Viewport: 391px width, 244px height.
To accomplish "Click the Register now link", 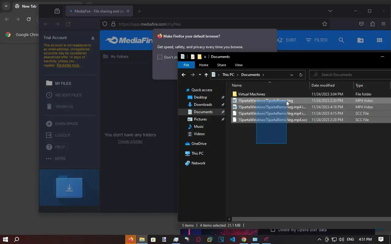I will point(68,65).
